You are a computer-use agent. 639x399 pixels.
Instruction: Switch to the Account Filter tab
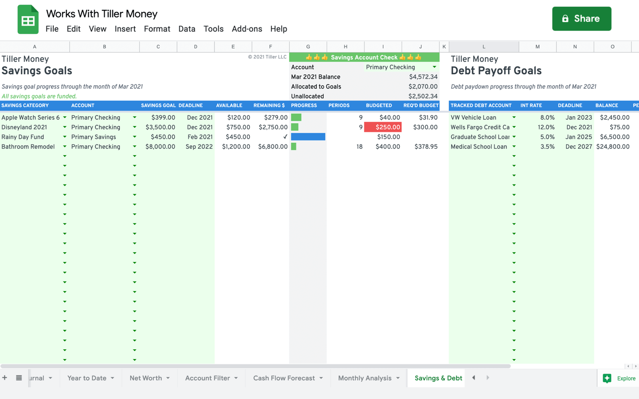click(207, 378)
